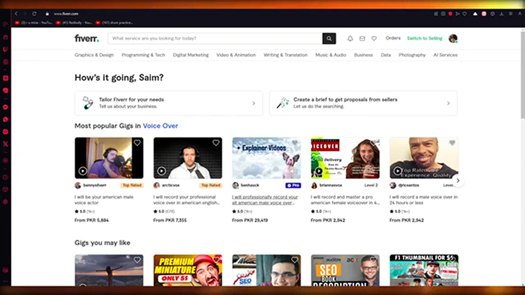This screenshot has height=295, width=525.
Task: Open the first YouTube bookmark in bookmarks bar
Action: [x=34, y=23]
